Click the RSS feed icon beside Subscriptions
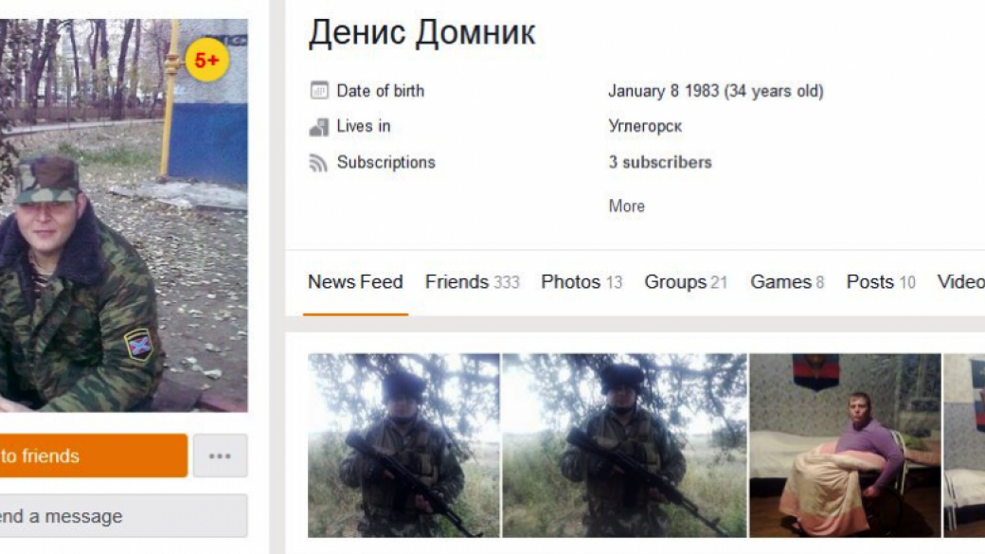Viewport: 985px width, 554px height. (x=318, y=163)
